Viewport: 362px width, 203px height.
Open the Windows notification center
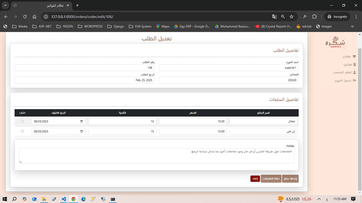pos(353,199)
